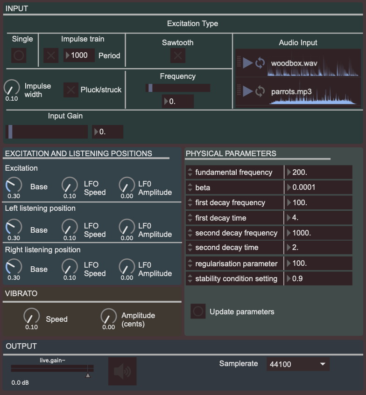
Task: Click the Right listening LFO Amplitude dial
Action: pos(127,267)
